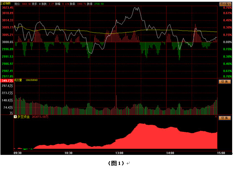This screenshot has height=170, width=233.
Task: Click 切换 button in the 多空资金 panel
Action: pyautogui.click(x=225, y=118)
